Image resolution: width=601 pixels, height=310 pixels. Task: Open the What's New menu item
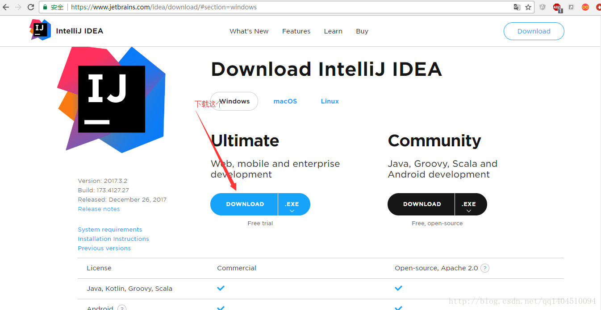(249, 31)
